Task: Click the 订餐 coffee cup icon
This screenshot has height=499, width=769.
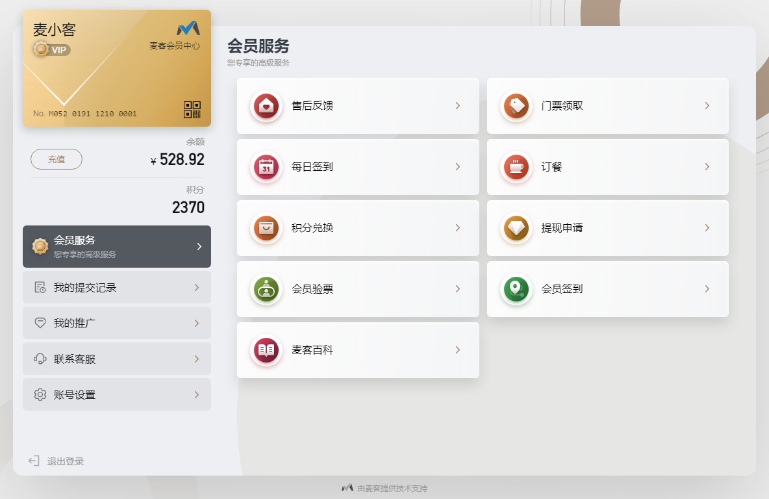Action: 516,167
